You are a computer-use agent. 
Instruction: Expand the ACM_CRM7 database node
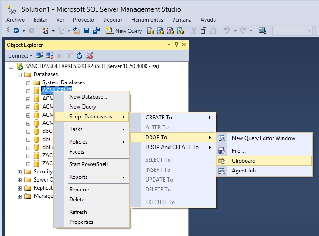pyautogui.click(x=28, y=91)
